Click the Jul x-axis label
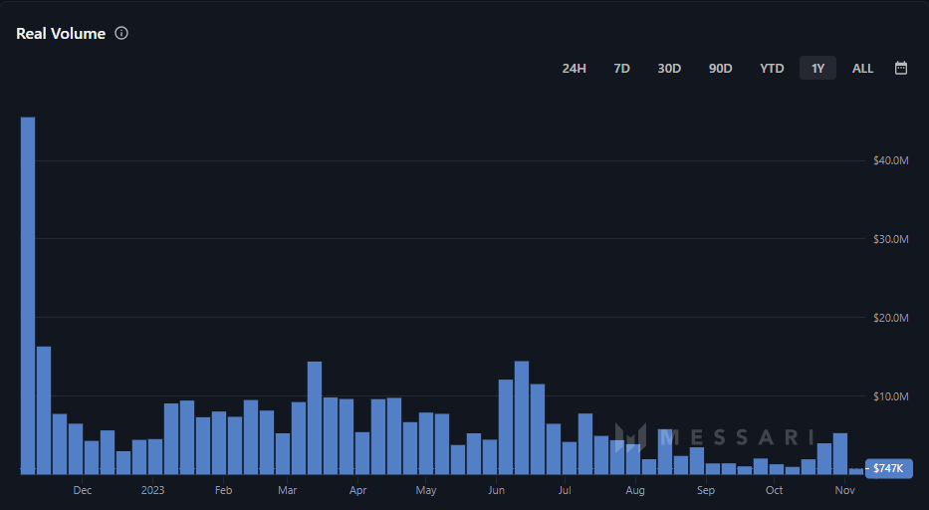929x510 pixels. 564,490
